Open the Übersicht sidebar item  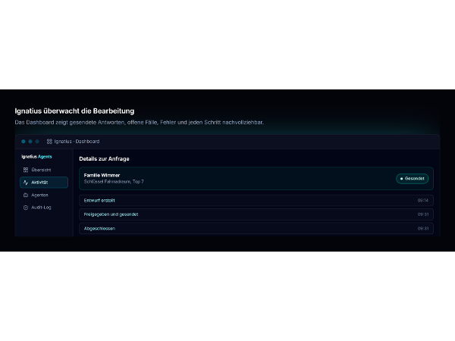(x=44, y=170)
